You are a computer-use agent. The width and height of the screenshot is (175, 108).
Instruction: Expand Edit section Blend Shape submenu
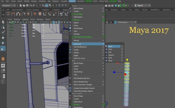pos(88,63)
